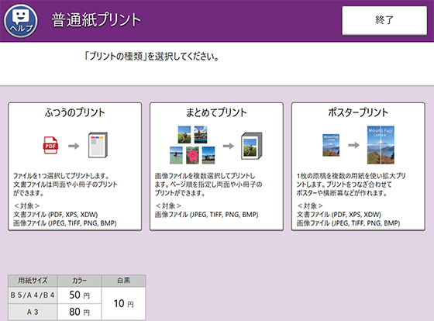Viewport: 434px width, 321px height.
Task: Open the ヘルプ help icon
Action: coord(21,21)
